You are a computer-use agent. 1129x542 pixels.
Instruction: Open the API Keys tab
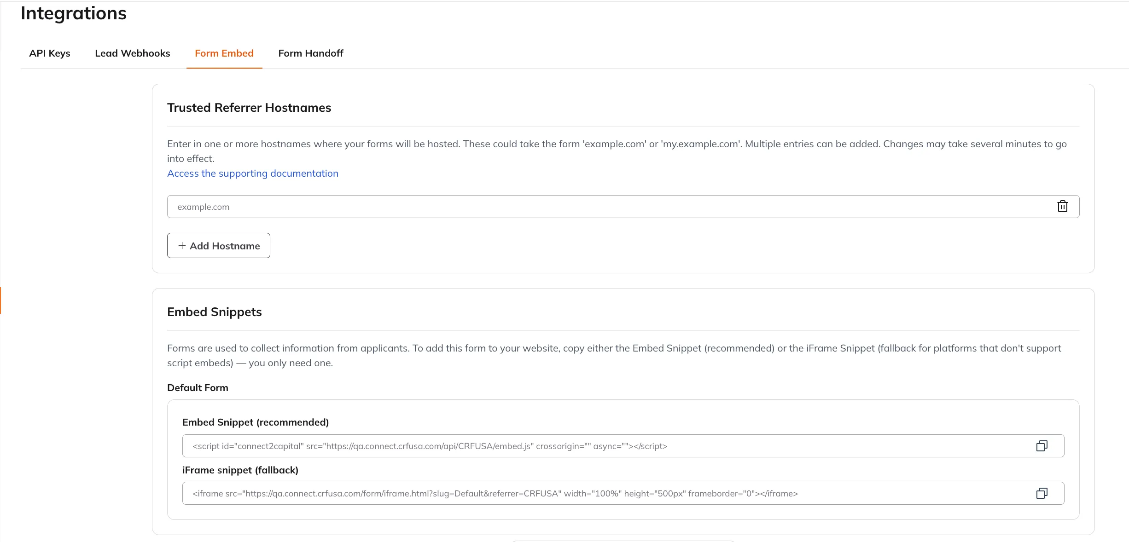click(50, 53)
